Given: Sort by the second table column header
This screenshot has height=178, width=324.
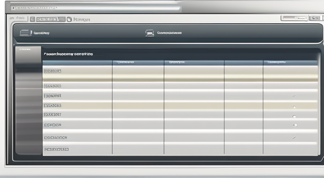Looking at the screenshot, I should 138,63.
